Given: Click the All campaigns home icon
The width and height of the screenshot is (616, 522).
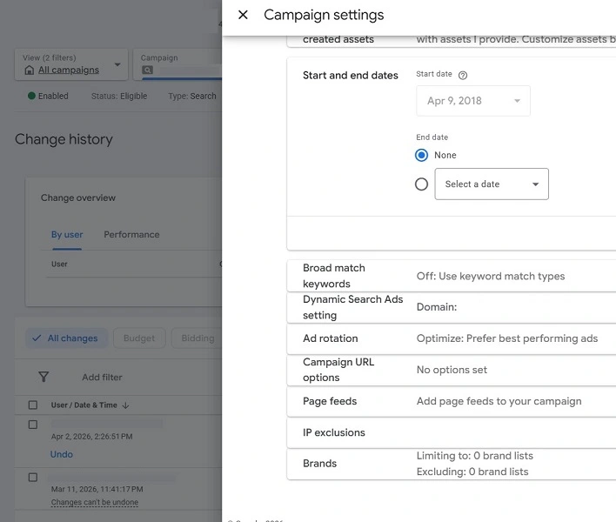Looking at the screenshot, I should pos(29,70).
